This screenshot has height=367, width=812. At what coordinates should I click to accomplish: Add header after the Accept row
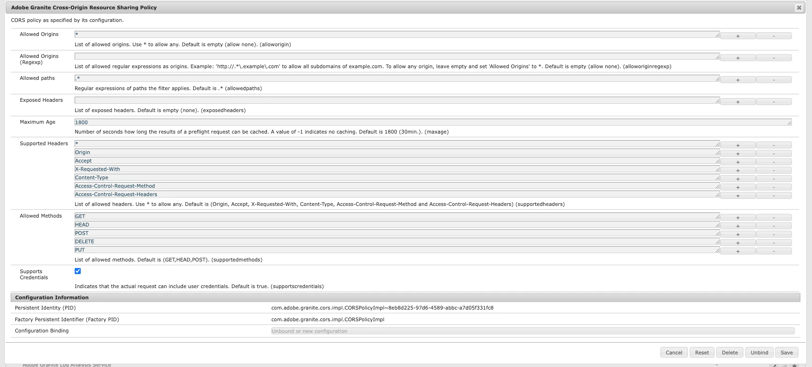click(738, 162)
